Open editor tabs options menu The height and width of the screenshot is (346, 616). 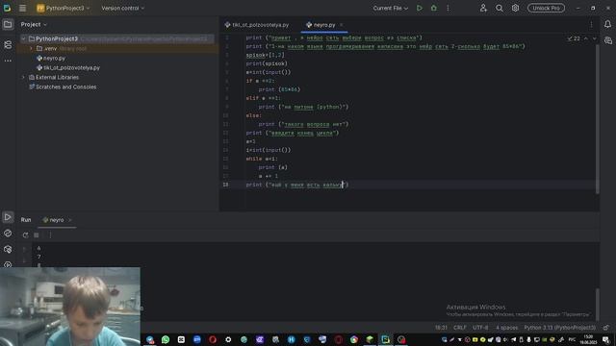click(x=591, y=24)
